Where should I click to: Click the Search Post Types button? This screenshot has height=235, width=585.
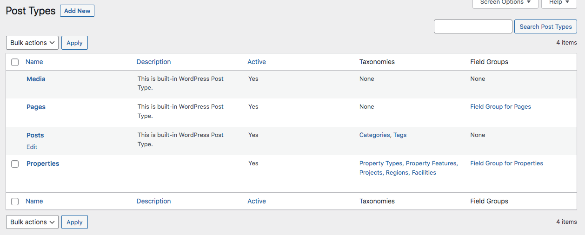(x=545, y=26)
